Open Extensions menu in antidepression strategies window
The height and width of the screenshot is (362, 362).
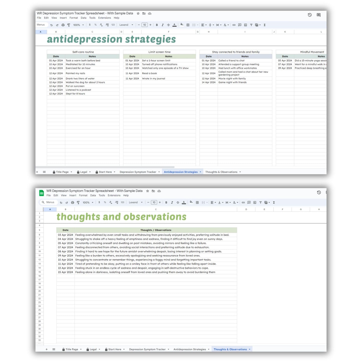(x=104, y=18)
